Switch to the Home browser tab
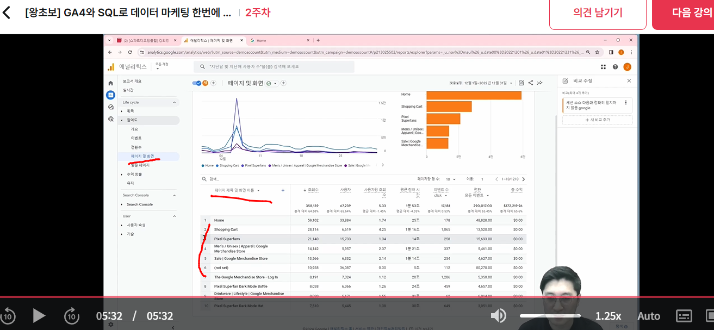Viewport: 714px width, 330px height. [280, 40]
